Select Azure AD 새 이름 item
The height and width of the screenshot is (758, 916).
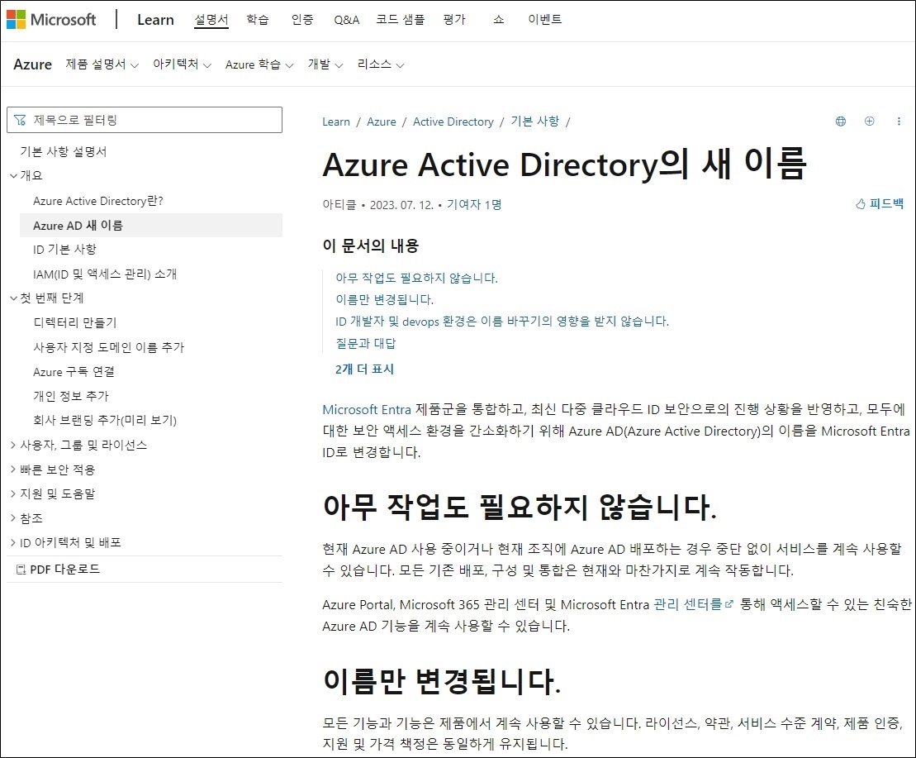[x=150, y=226]
